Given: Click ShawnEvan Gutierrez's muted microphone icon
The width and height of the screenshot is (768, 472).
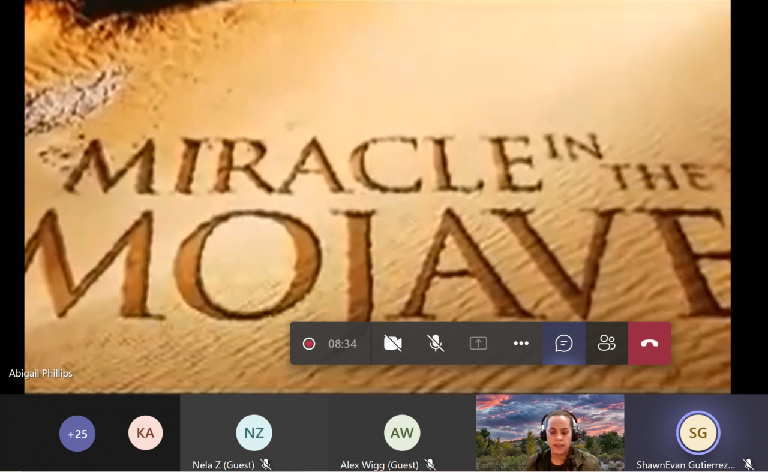Looking at the screenshot, I should tap(748, 465).
